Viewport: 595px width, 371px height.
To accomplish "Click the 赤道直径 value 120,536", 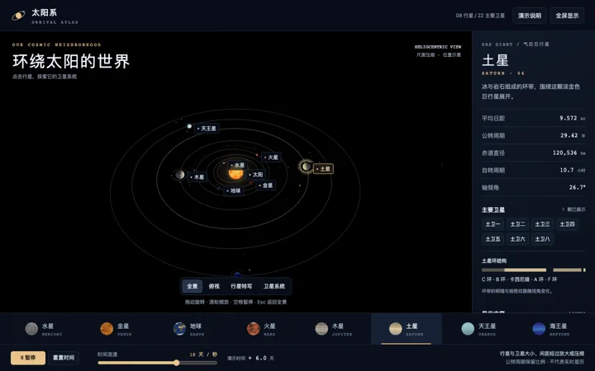I will click(564, 153).
